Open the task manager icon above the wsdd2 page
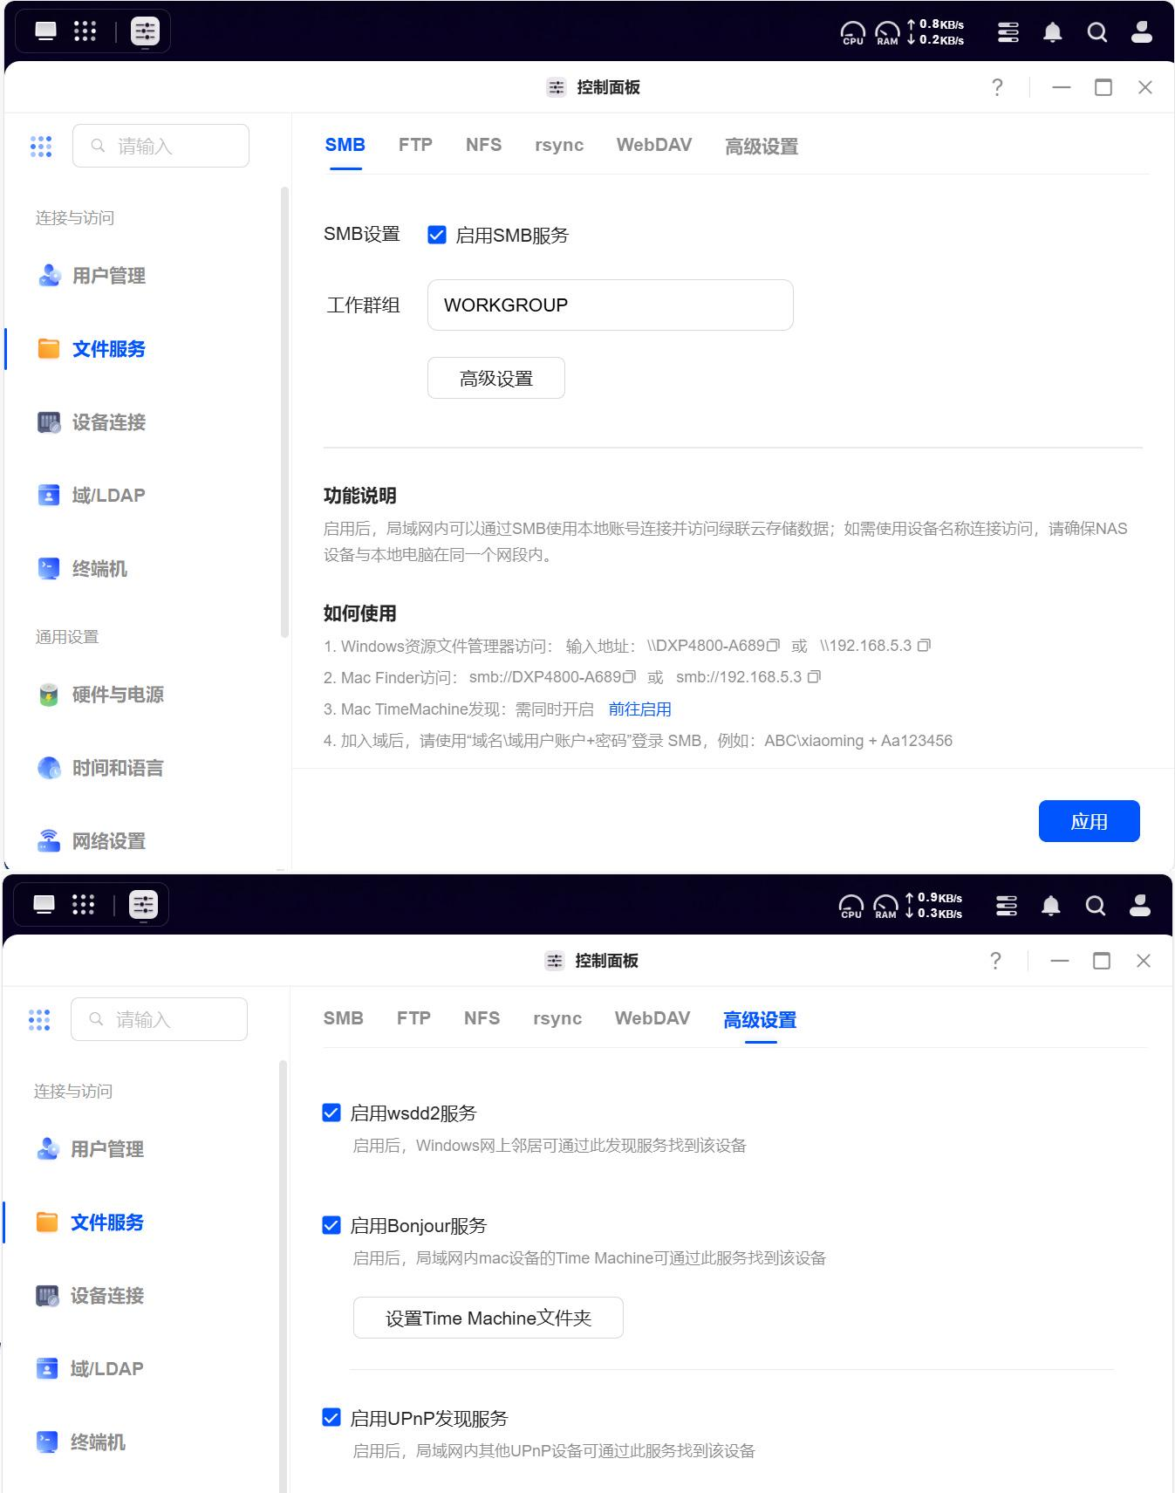This screenshot has height=1493, width=1175. click(1007, 906)
